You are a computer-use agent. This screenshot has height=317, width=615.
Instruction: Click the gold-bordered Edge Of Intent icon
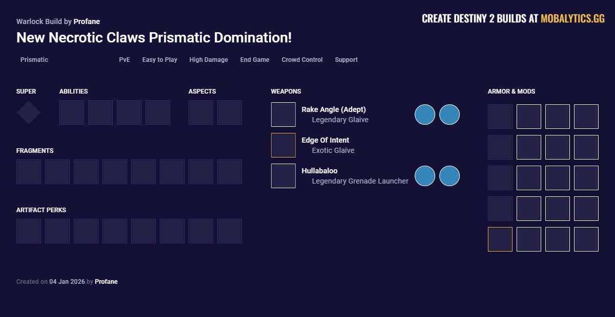[283, 145]
